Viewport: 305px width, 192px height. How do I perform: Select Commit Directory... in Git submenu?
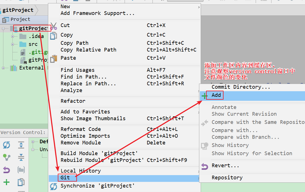coord(241,87)
